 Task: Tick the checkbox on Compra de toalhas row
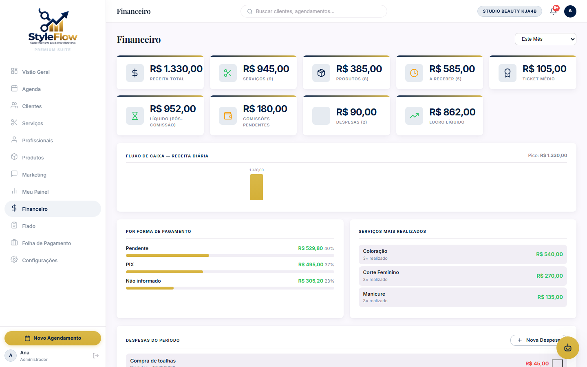point(557,363)
